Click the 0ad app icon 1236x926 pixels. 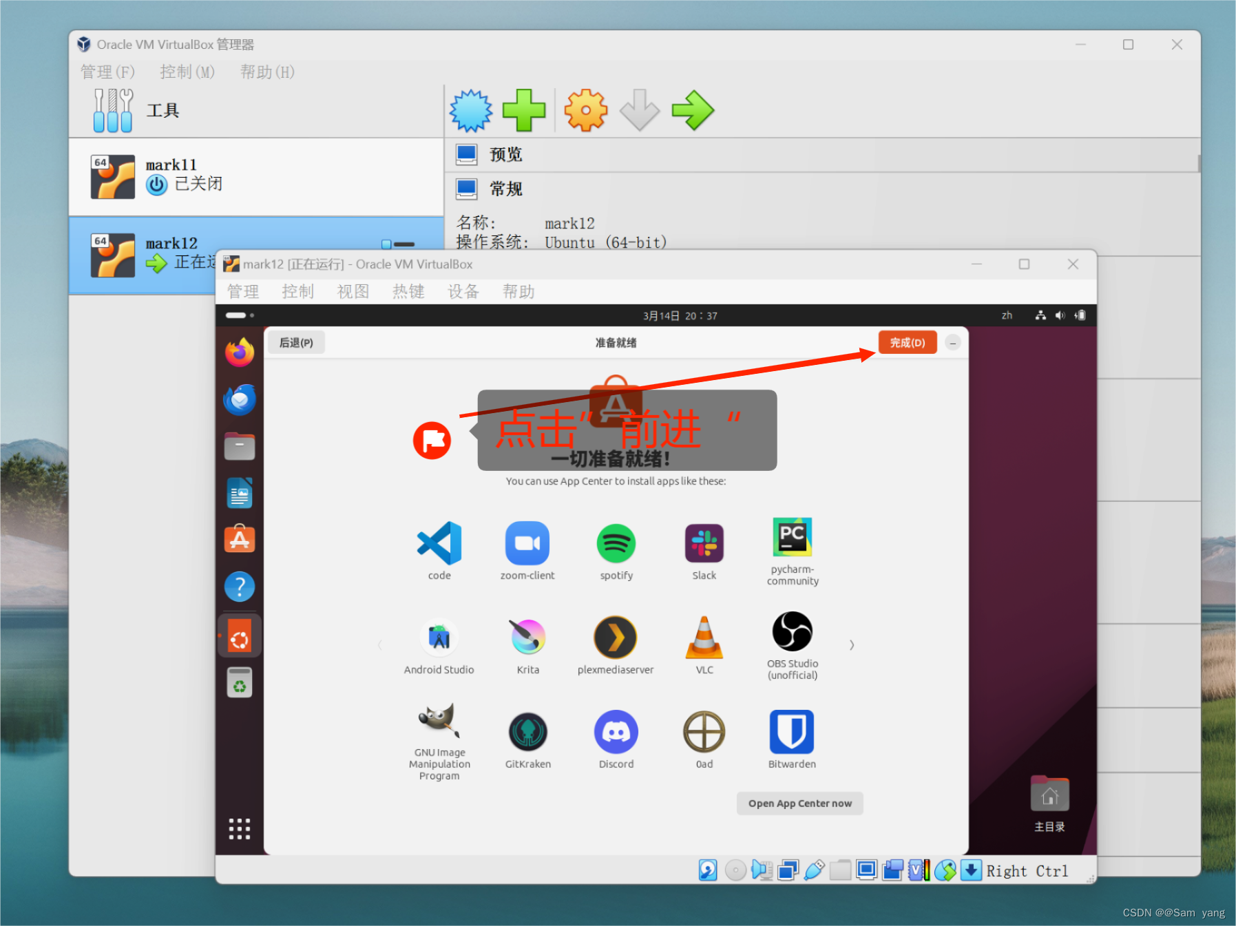[x=704, y=732]
